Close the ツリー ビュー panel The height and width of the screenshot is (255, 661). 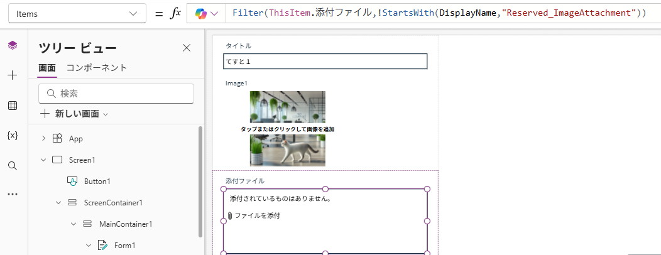[187, 48]
